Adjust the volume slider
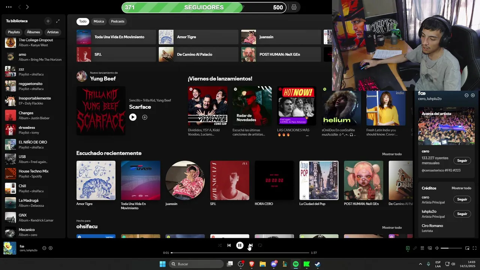This screenshot has height=270, width=480. [451, 248]
